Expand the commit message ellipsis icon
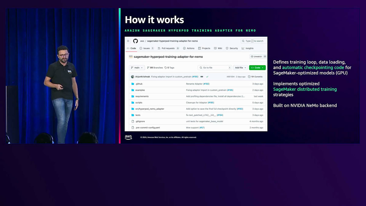The height and width of the screenshot is (206, 366). [202, 77]
